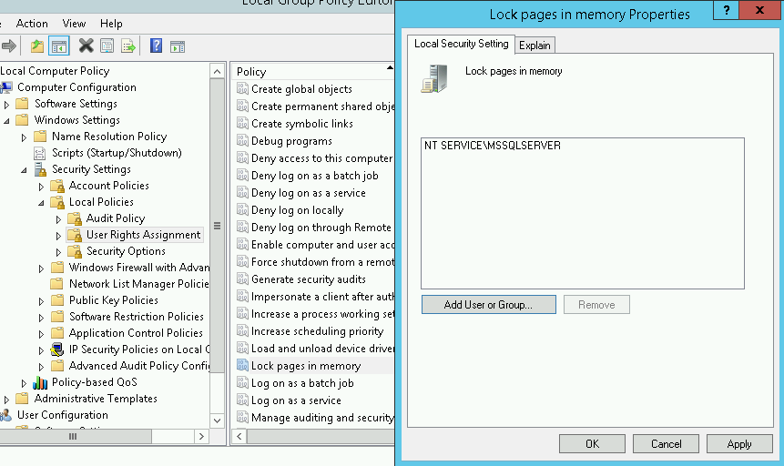Click the Up One Level folder icon
The image size is (784, 466).
coord(37,46)
